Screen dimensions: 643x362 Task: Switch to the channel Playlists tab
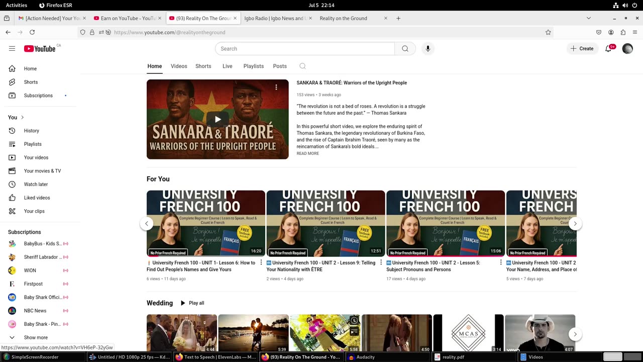[254, 66]
